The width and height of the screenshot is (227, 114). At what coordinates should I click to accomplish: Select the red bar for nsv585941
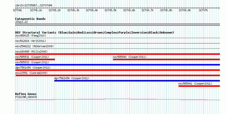pyautogui.click(x=199, y=86)
